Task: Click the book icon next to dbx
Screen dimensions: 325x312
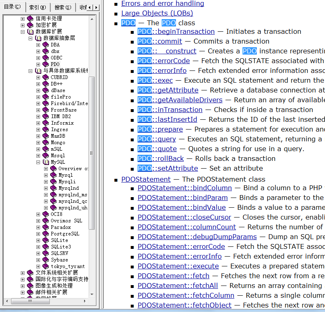Action: [x=46, y=51]
